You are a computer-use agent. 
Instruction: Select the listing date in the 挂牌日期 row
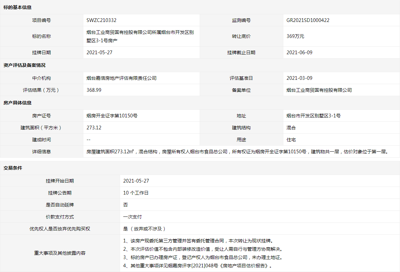click(x=99, y=53)
